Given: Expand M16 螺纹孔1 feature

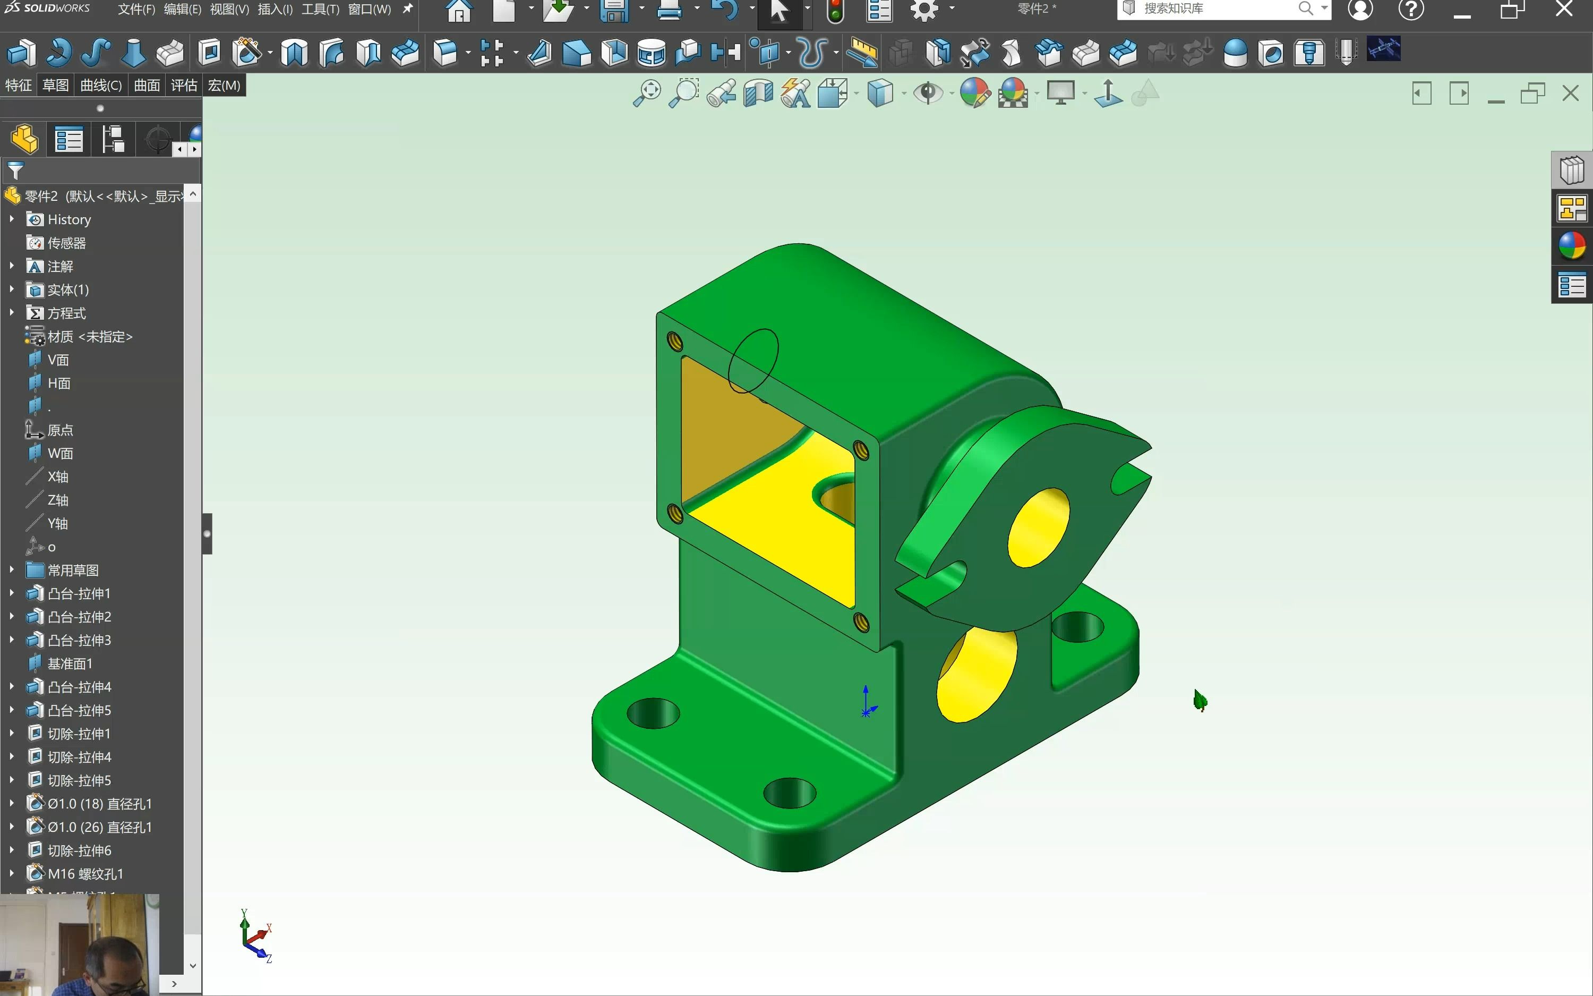Looking at the screenshot, I should tap(12, 873).
